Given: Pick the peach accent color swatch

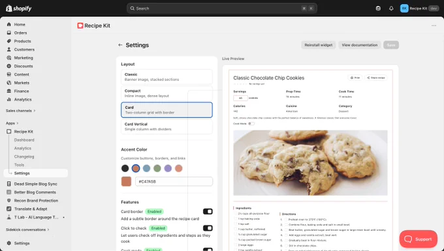Looking at the screenshot, I should click(179, 168).
